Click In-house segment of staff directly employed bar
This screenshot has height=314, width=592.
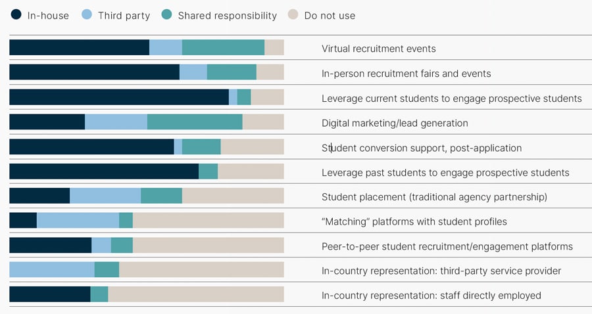coord(50,294)
